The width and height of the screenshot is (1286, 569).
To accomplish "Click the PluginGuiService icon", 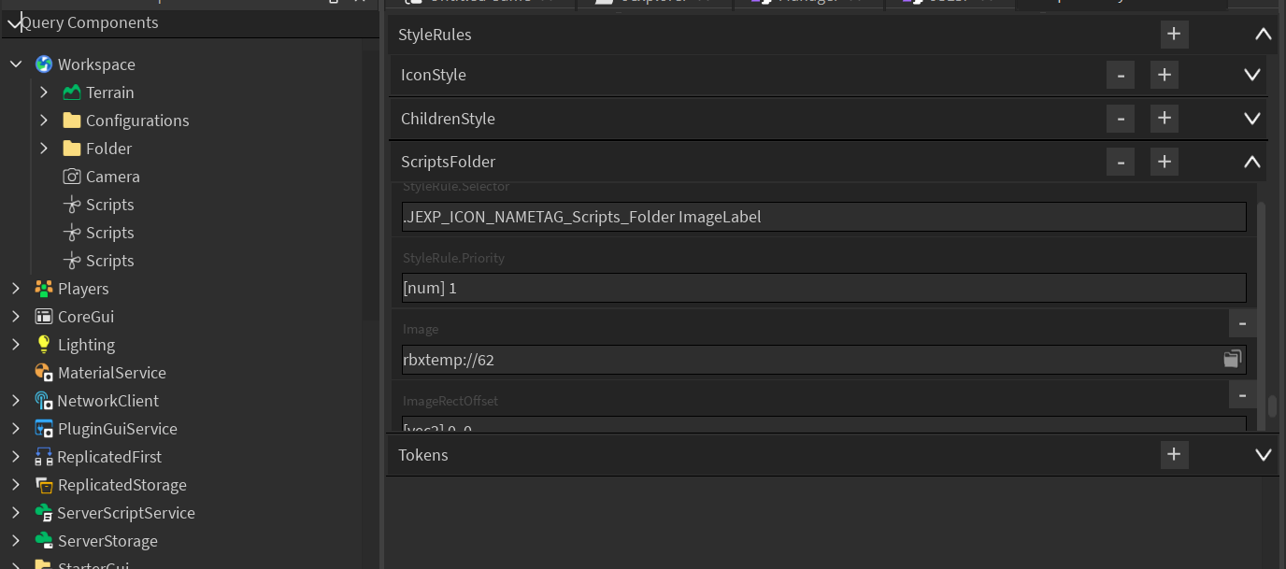I will [44, 429].
